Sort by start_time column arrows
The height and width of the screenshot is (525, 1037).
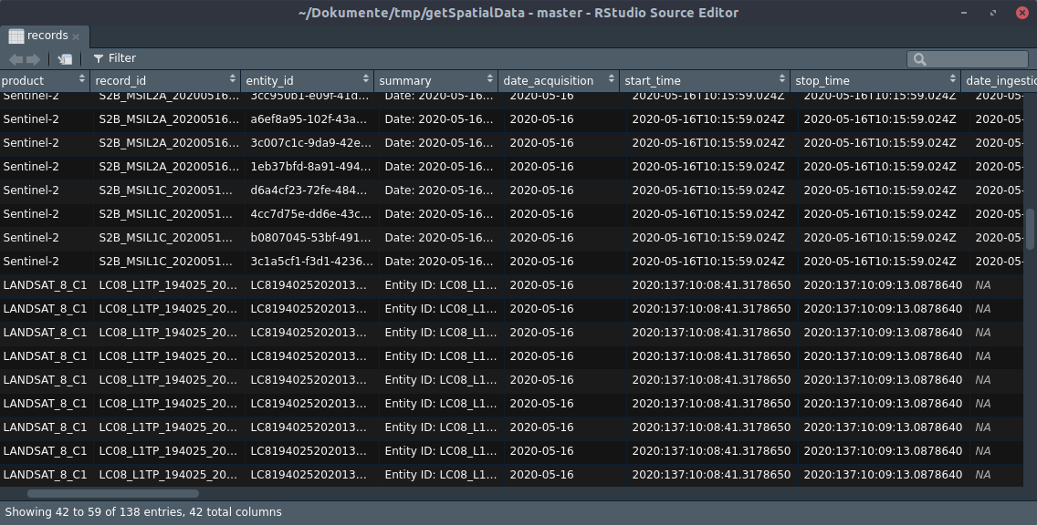[x=781, y=80]
